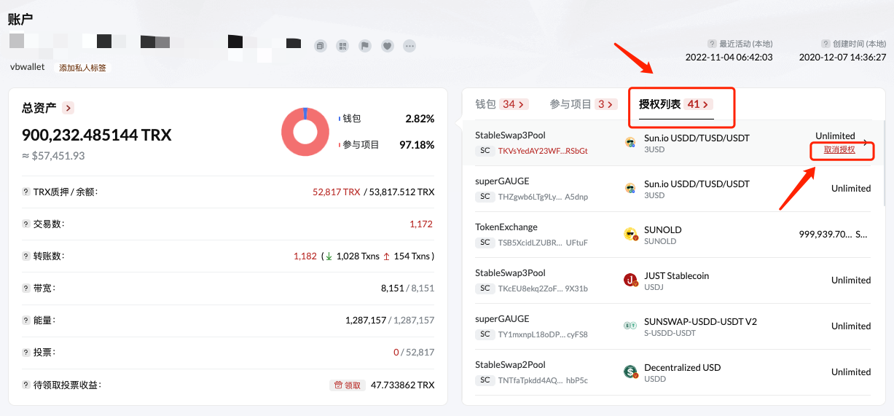Switch to the 钱包 34 tab
The height and width of the screenshot is (416, 894).
click(501, 104)
